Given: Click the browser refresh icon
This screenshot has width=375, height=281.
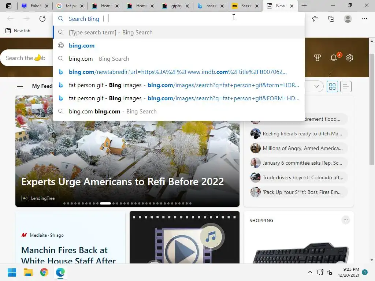Looking at the screenshot, I should click(42, 19).
